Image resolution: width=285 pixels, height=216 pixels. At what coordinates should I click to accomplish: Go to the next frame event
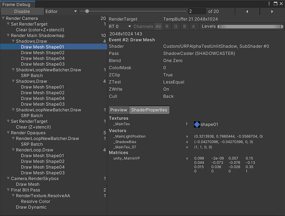[272, 11]
